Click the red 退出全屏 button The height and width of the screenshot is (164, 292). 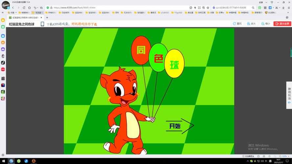(282, 24)
